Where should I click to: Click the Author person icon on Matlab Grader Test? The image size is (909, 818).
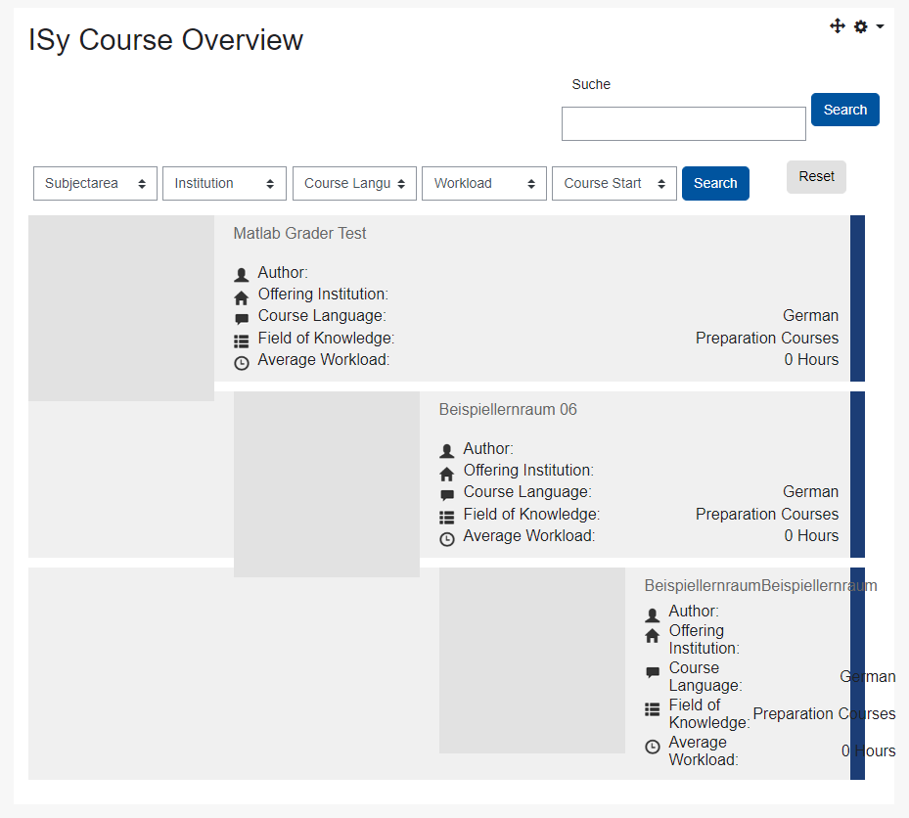(x=241, y=272)
